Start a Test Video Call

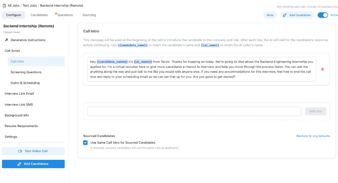click(x=33, y=151)
